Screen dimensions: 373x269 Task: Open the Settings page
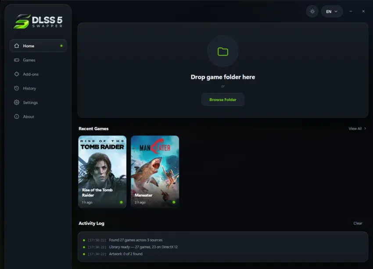(x=38, y=103)
